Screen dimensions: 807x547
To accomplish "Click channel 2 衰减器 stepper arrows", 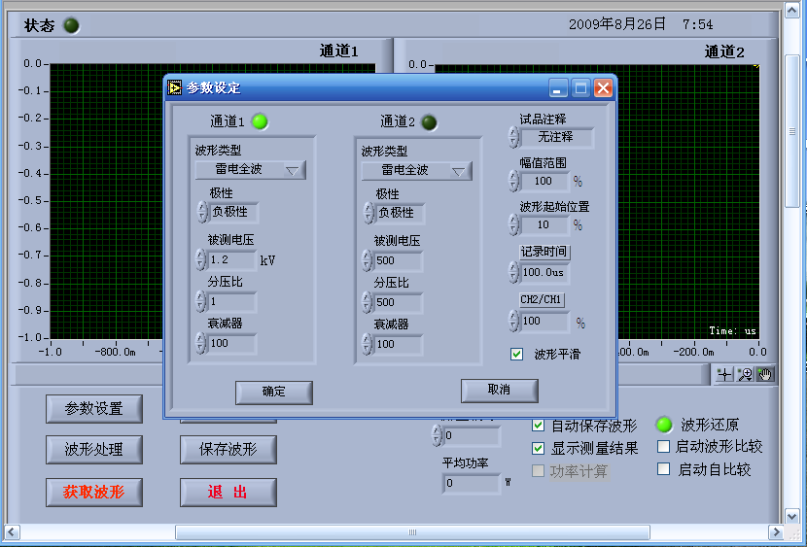I will 367,344.
